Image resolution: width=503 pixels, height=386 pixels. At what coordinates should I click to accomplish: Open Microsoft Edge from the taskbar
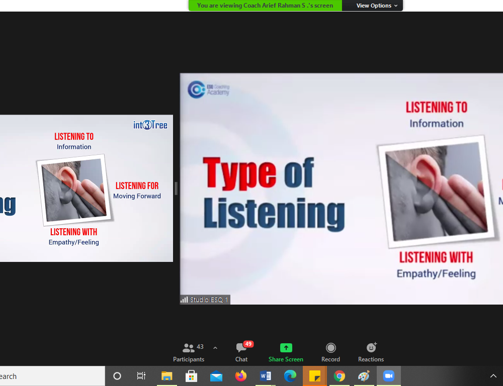point(290,376)
